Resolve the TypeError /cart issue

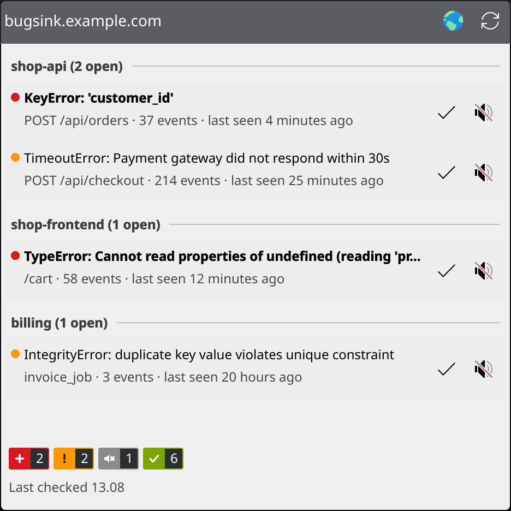point(446,271)
